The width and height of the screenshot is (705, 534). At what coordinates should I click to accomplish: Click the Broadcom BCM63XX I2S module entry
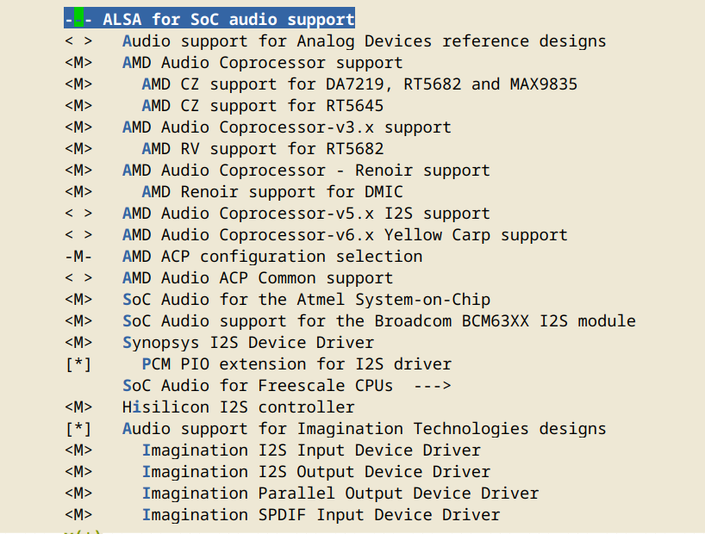379,321
